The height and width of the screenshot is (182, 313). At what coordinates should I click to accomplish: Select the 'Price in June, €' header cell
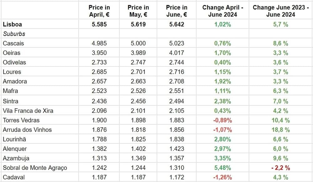click(x=177, y=11)
